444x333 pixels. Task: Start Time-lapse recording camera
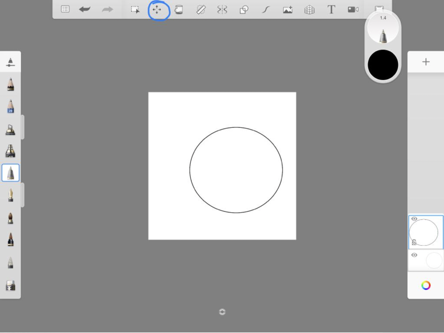(x=353, y=10)
